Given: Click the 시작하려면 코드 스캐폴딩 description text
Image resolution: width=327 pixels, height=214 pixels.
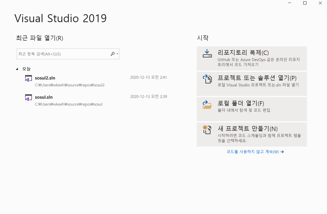Looking at the screenshot, I should (x=259, y=138).
